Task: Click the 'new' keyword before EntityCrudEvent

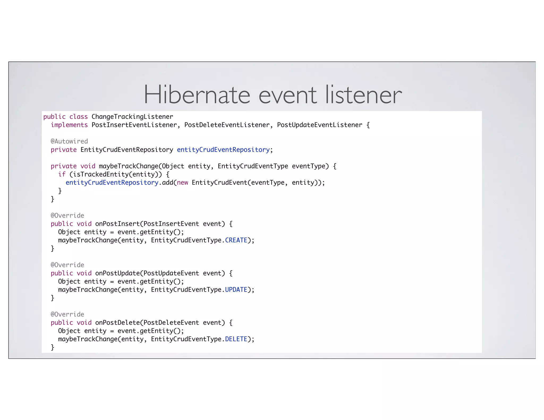Action: coord(182,183)
